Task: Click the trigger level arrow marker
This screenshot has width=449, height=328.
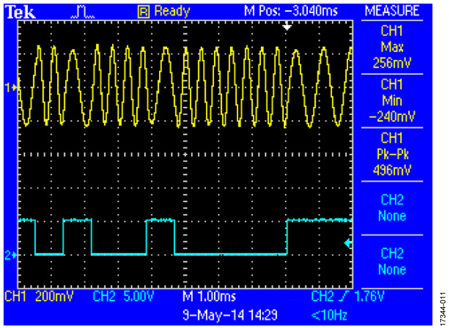Action: coord(348,243)
